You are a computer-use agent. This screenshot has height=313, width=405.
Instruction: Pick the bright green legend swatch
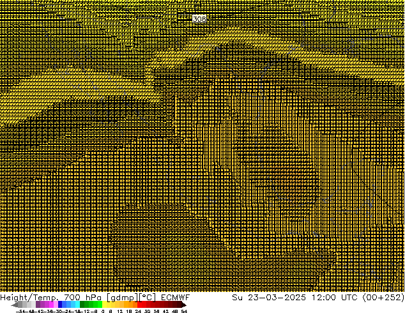[x=100, y=305]
